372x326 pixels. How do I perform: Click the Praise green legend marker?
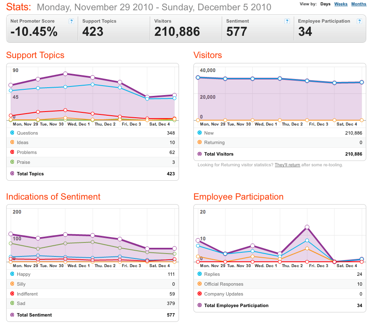(x=12, y=162)
